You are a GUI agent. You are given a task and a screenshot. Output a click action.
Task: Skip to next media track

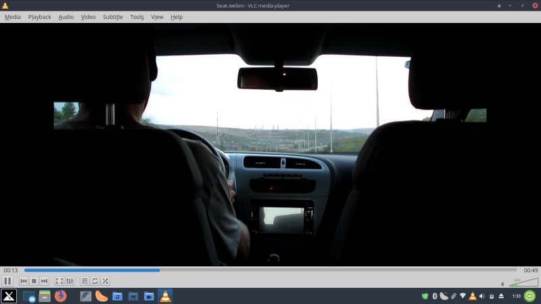click(44, 281)
